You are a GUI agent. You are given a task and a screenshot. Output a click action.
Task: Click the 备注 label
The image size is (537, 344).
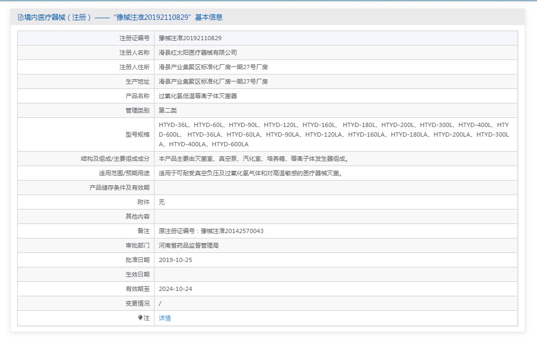click(143, 231)
